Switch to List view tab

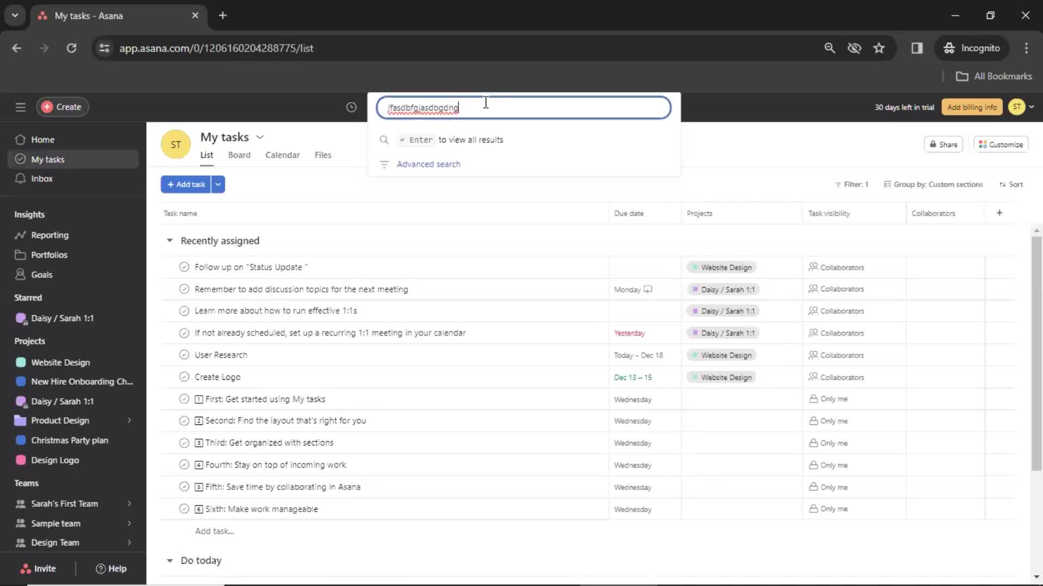[206, 155]
